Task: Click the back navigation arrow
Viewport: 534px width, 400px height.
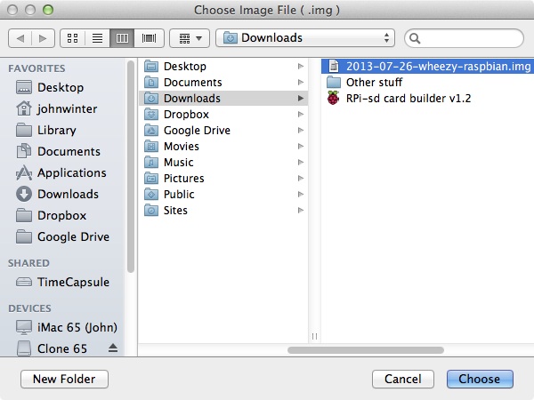Action: click(x=20, y=38)
